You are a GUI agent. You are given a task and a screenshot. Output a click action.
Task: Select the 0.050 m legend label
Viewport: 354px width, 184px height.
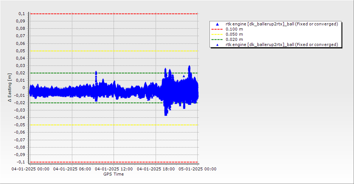[234, 34]
